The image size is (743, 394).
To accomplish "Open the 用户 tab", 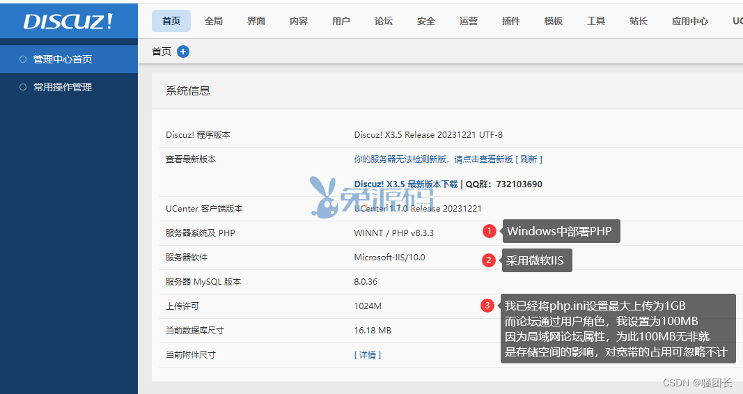I will click(341, 21).
